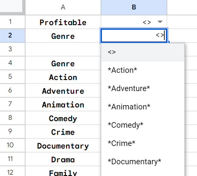Select the column B header
The width and height of the screenshot is (197, 176).
click(134, 7)
